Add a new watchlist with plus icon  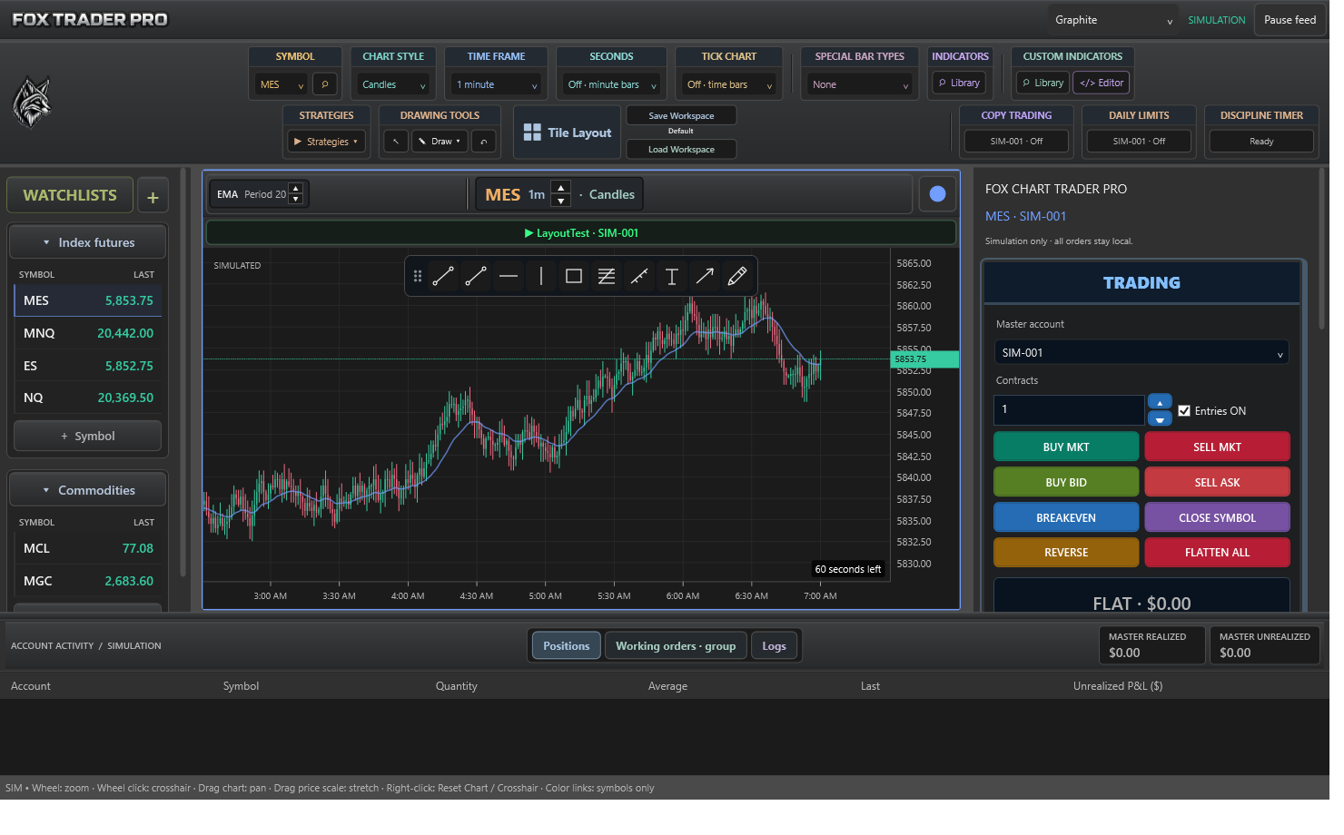click(153, 197)
